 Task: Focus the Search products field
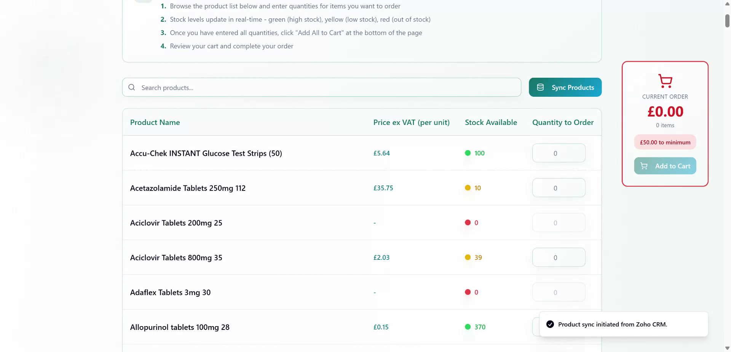click(327, 88)
